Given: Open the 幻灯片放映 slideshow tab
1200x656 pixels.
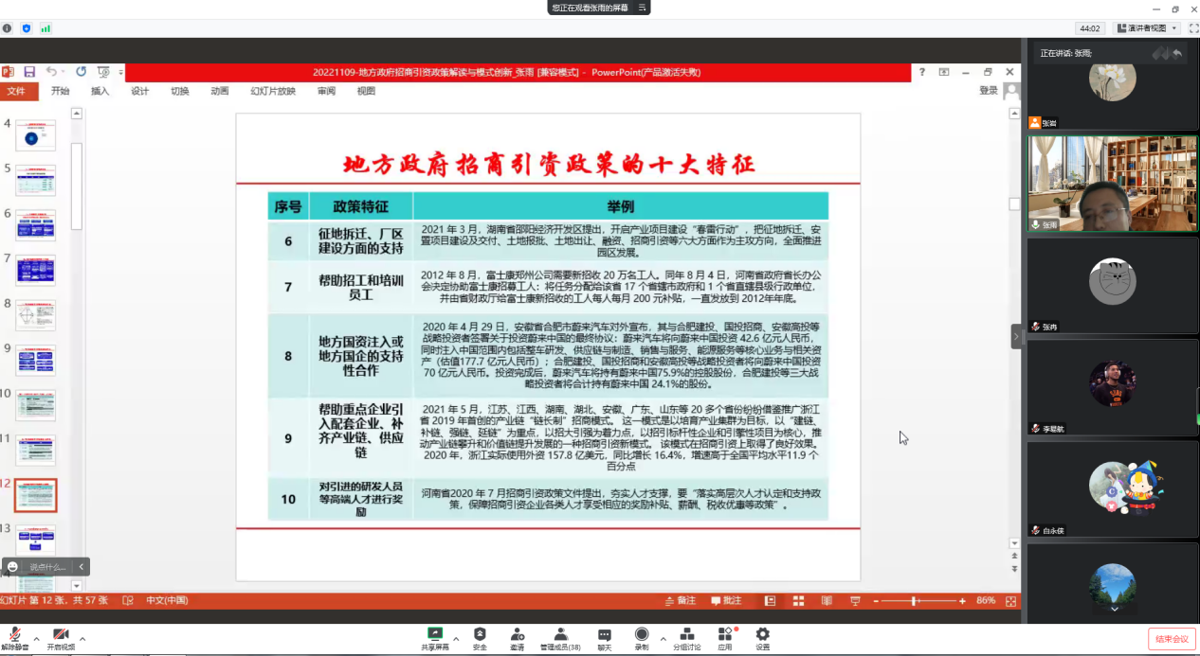Looking at the screenshot, I should point(273,91).
